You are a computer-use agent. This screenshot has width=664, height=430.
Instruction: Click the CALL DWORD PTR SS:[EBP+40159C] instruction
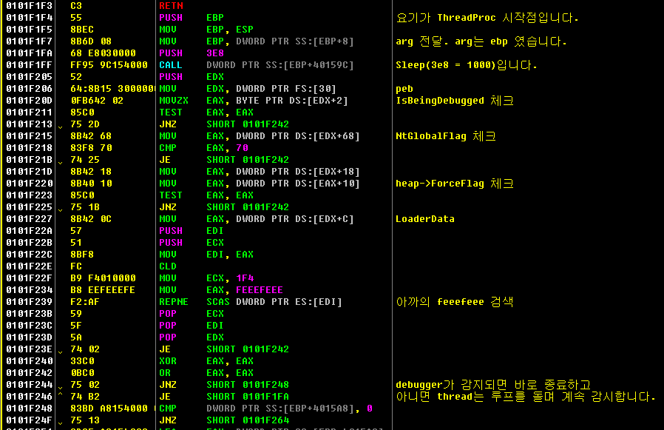[x=256, y=65]
